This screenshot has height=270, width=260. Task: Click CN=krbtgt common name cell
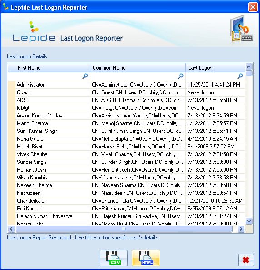tap(138, 108)
